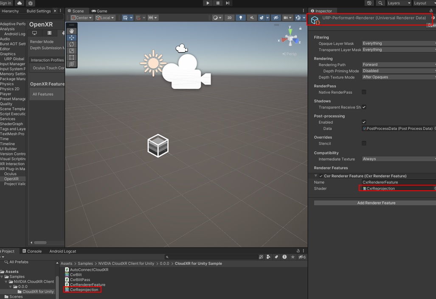
Task: Select the Rotate tool
Action: pyautogui.click(x=72, y=44)
